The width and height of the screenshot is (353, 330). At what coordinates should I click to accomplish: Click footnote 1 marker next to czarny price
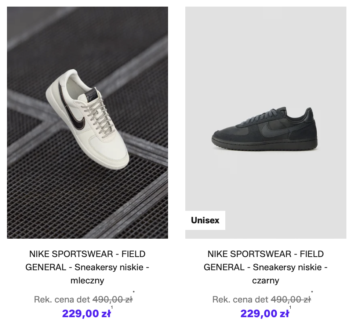click(290, 307)
